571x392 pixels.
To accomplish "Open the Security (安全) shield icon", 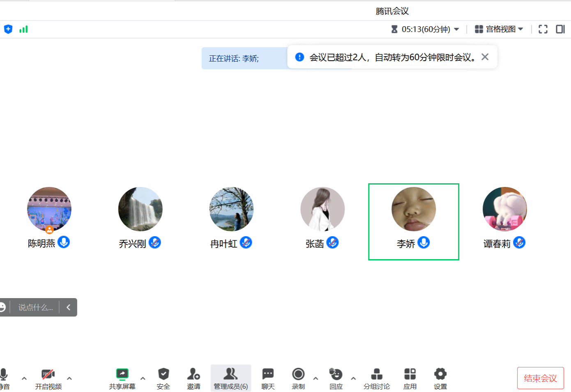I will (x=163, y=374).
